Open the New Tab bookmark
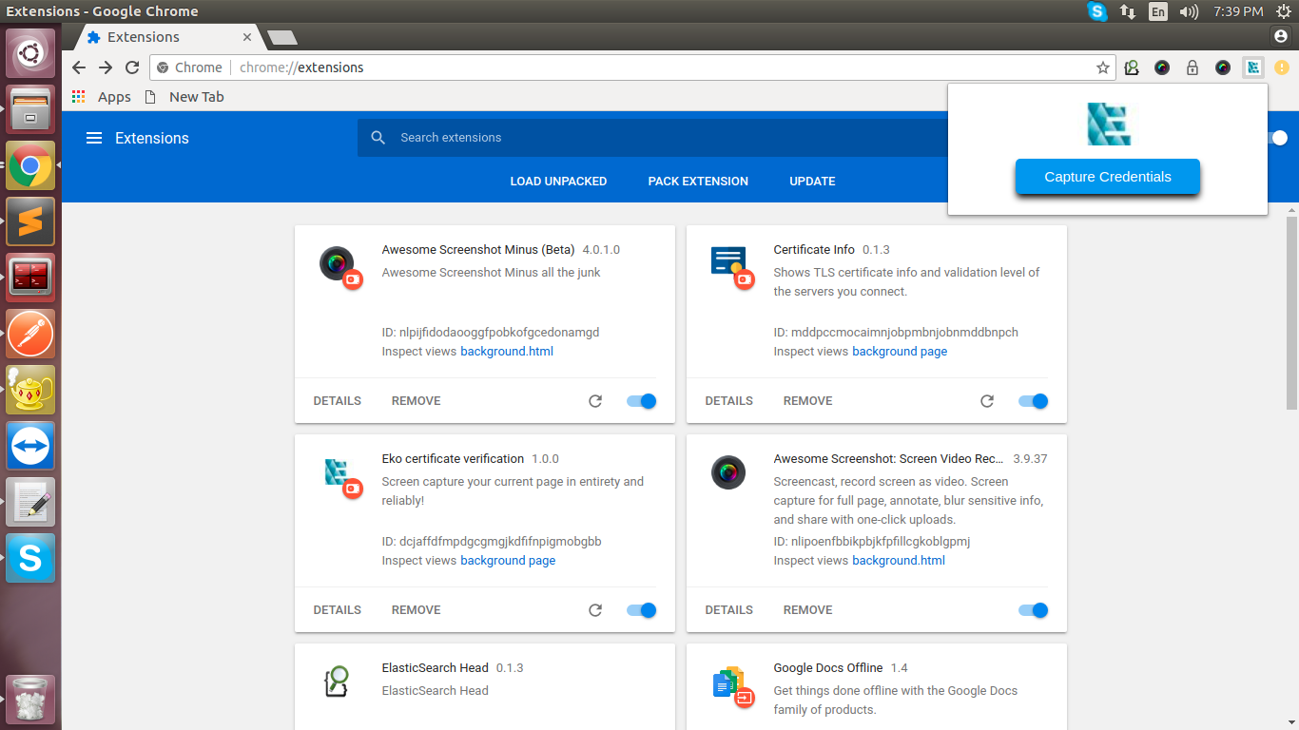The height and width of the screenshot is (730, 1299). pyautogui.click(x=184, y=97)
